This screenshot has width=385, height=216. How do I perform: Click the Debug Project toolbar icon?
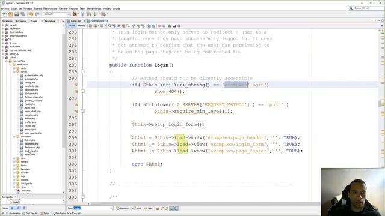click(x=103, y=14)
